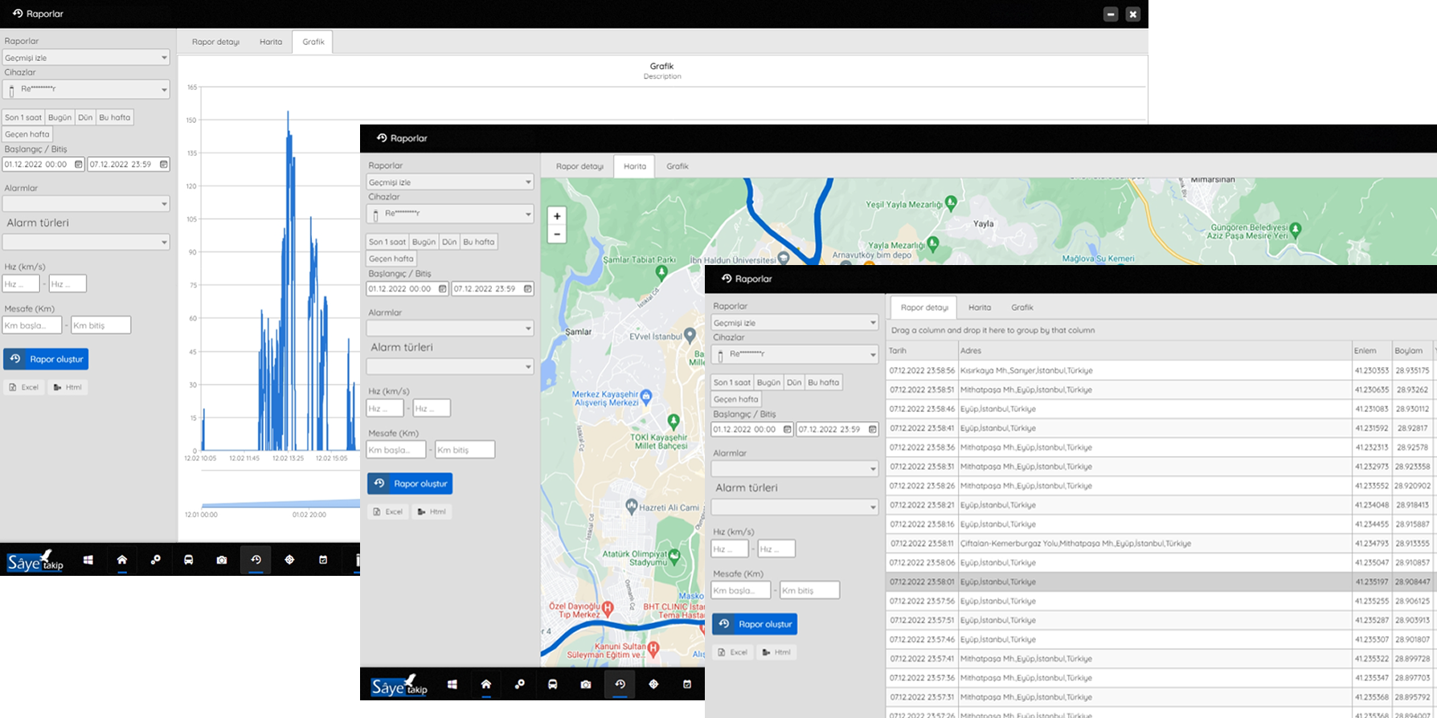Zoom out the map with minus button
The width and height of the screenshot is (1437, 718).
[557, 235]
